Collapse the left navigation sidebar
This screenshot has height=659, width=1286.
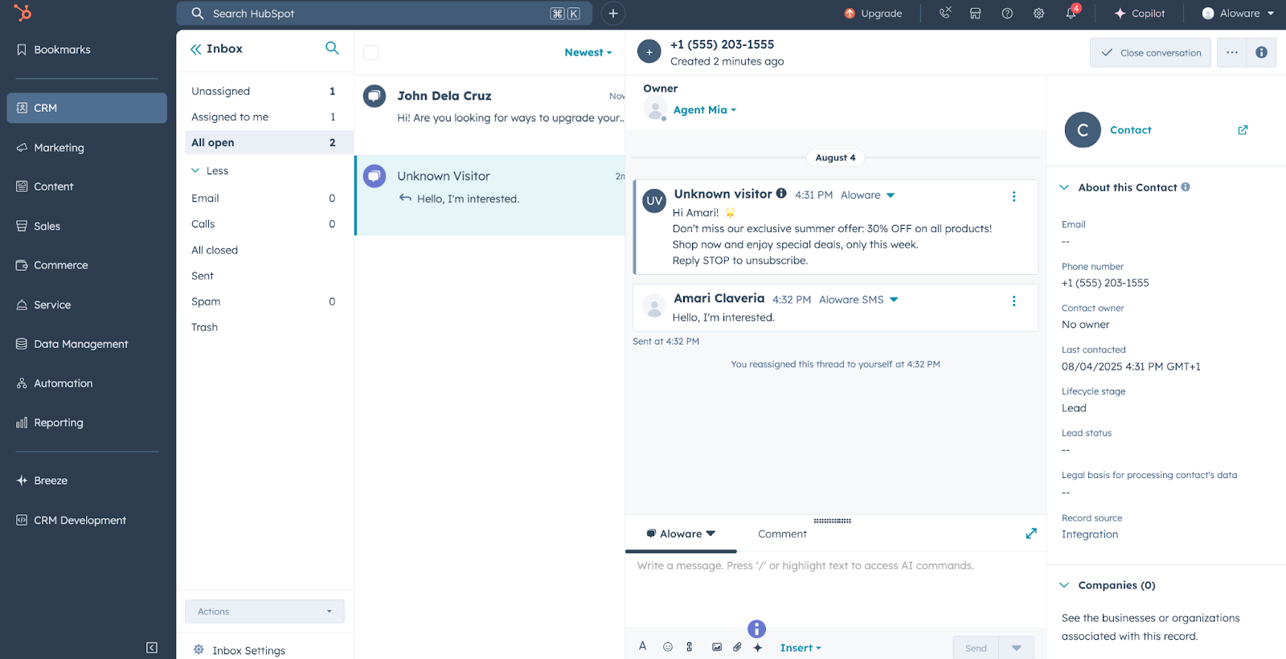point(152,648)
